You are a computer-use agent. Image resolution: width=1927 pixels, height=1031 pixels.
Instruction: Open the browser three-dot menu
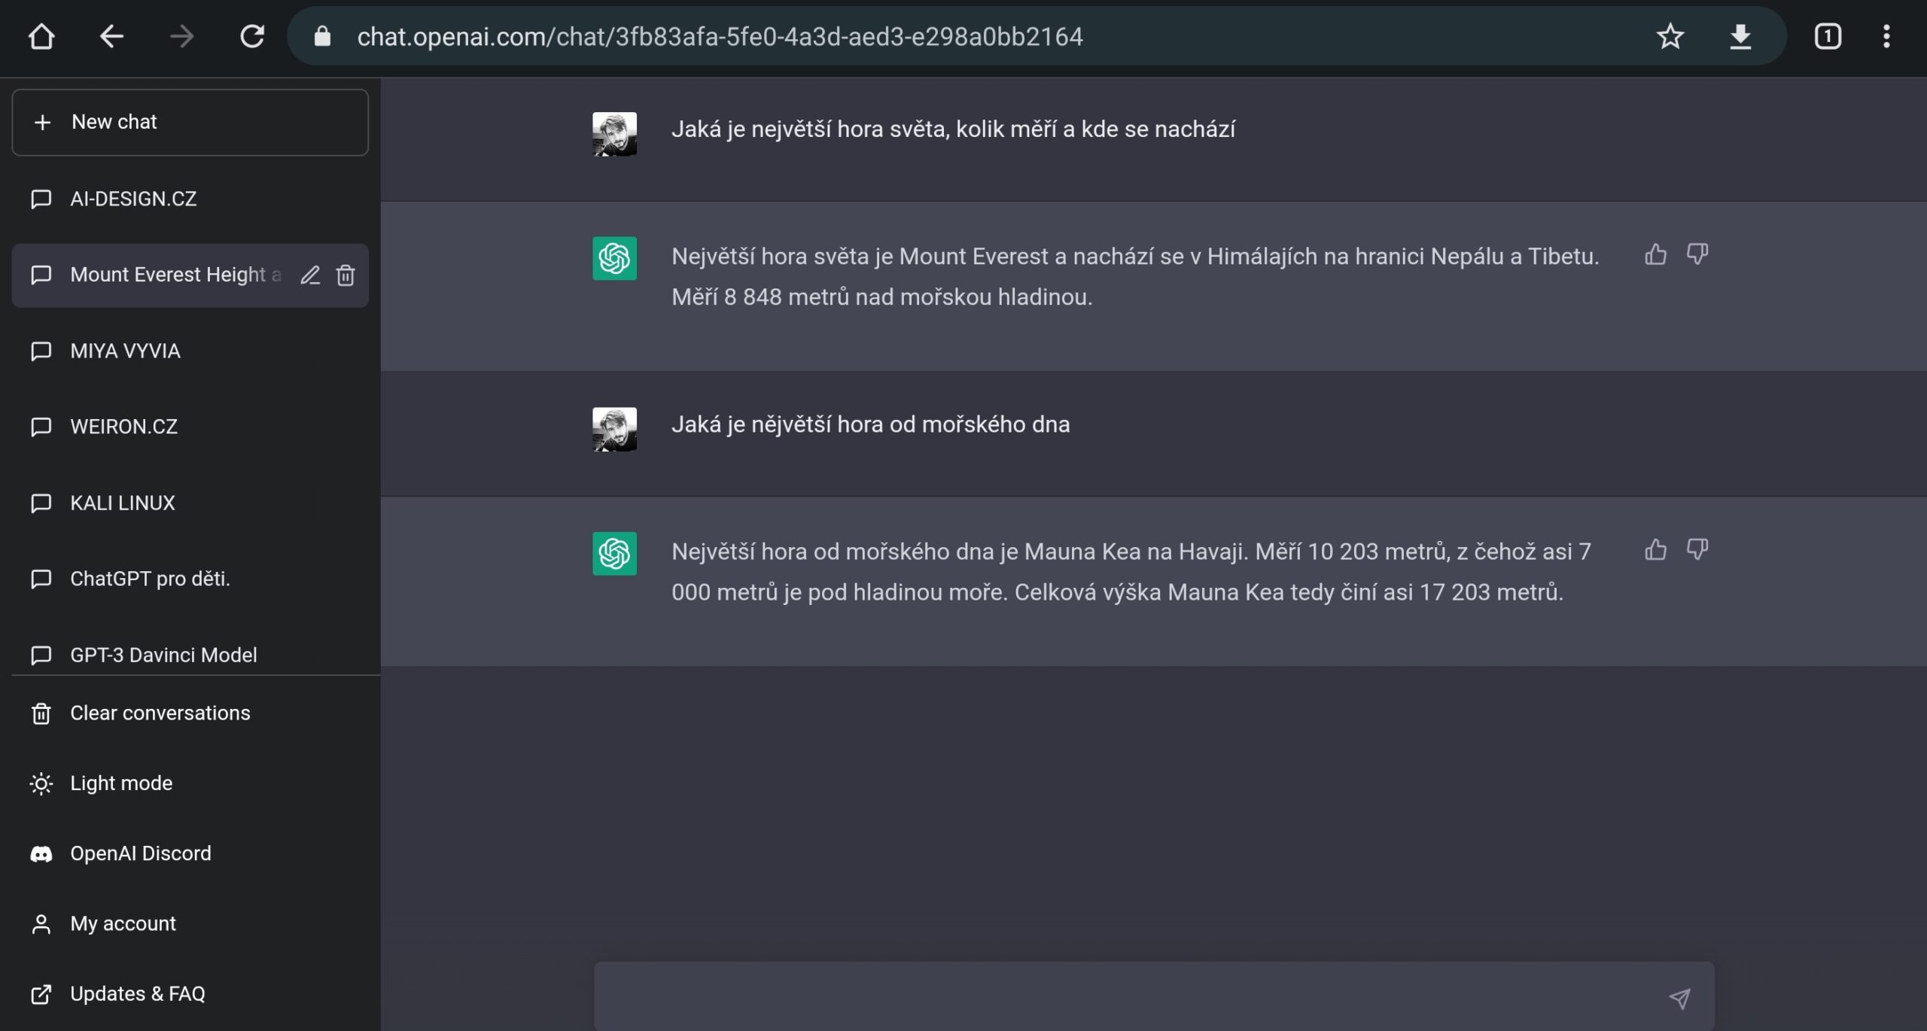pyautogui.click(x=1886, y=36)
